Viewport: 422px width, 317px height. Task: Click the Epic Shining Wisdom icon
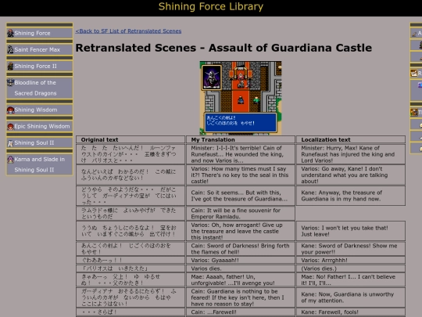tap(10, 127)
